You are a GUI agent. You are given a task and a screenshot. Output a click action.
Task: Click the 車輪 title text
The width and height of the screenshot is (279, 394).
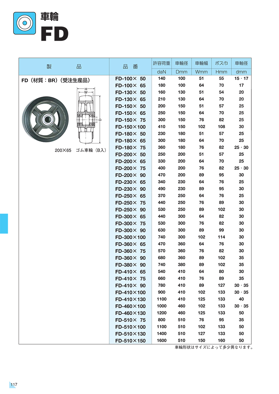50,17
